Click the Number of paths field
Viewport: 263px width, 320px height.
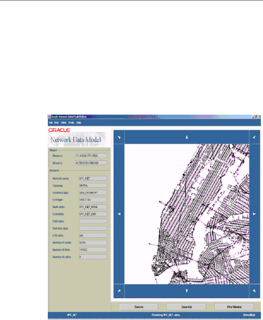[93, 257]
